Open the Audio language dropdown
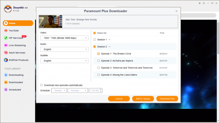The height and width of the screenshot is (123, 220). [64, 49]
